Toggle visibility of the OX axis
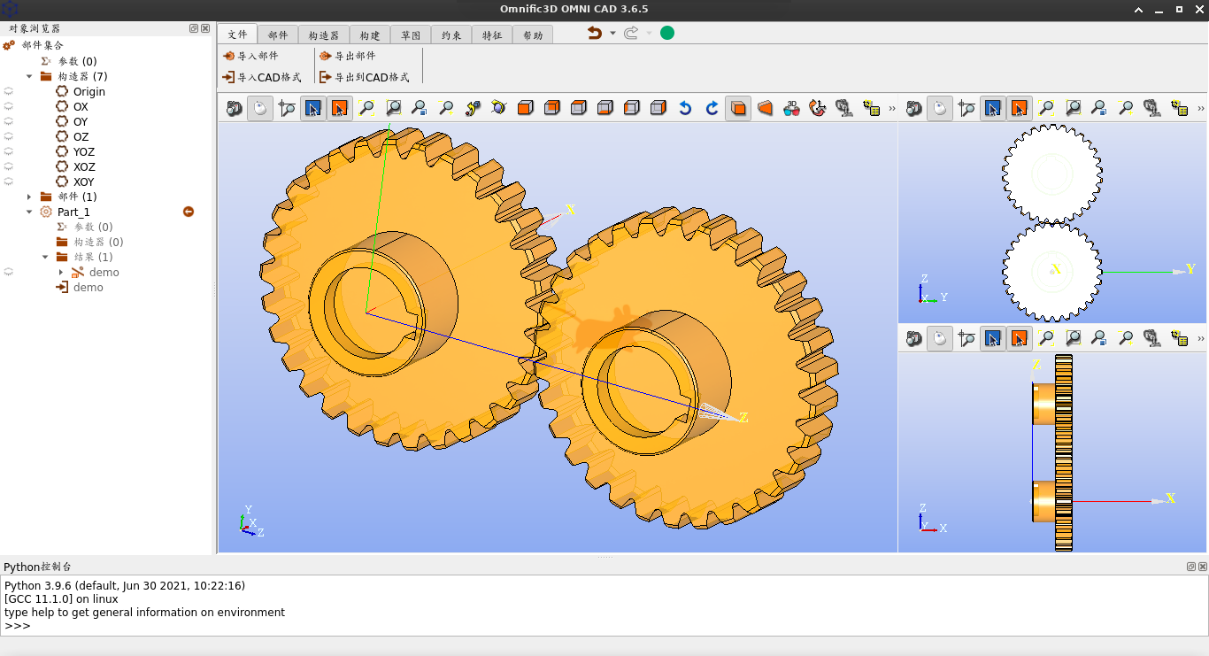1209x656 pixels. pos(9,106)
